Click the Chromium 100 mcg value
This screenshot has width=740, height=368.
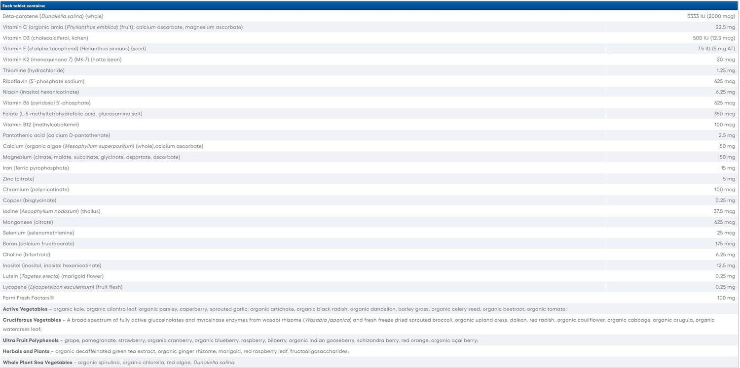[x=725, y=190]
